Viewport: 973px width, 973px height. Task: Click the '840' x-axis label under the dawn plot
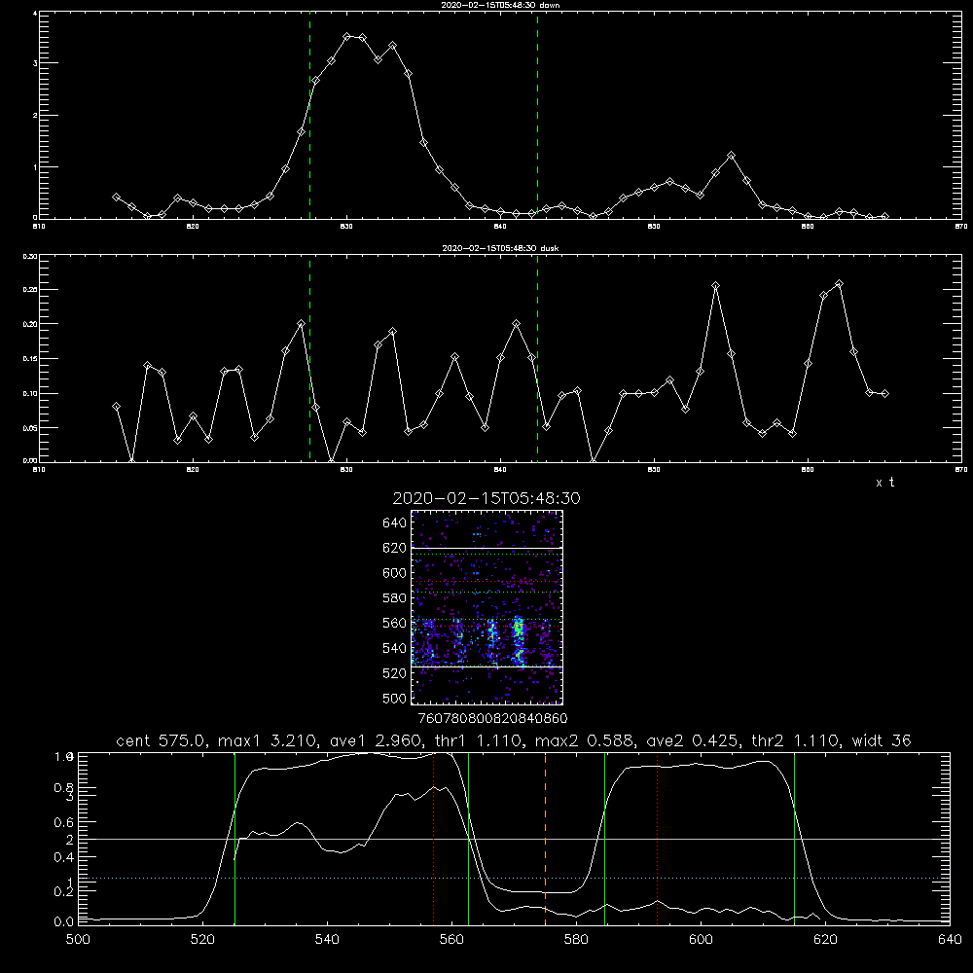[500, 227]
